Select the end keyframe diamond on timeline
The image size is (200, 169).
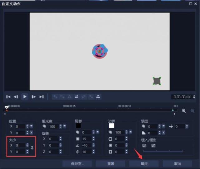(x=173, y=110)
